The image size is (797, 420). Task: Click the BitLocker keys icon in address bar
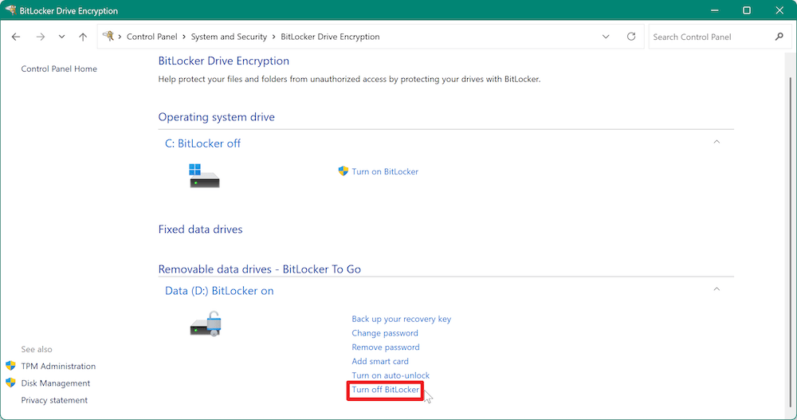(108, 36)
